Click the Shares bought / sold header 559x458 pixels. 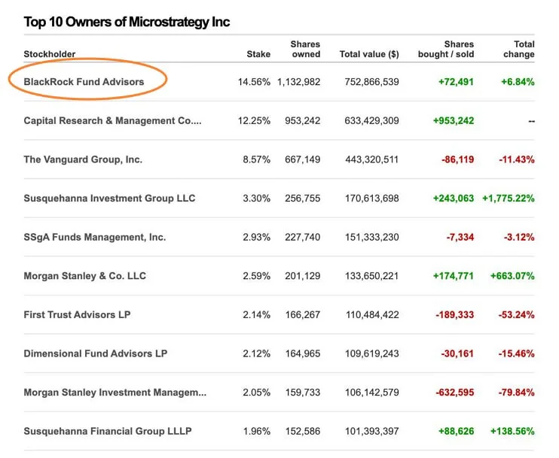[x=446, y=49]
